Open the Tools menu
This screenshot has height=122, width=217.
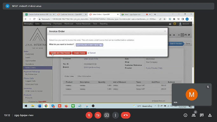click(95, 24)
